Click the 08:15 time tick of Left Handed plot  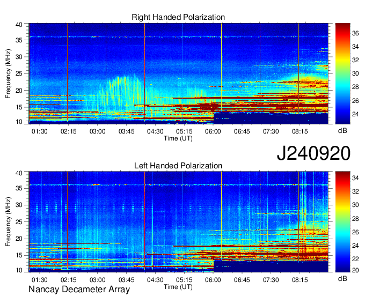[300, 280]
